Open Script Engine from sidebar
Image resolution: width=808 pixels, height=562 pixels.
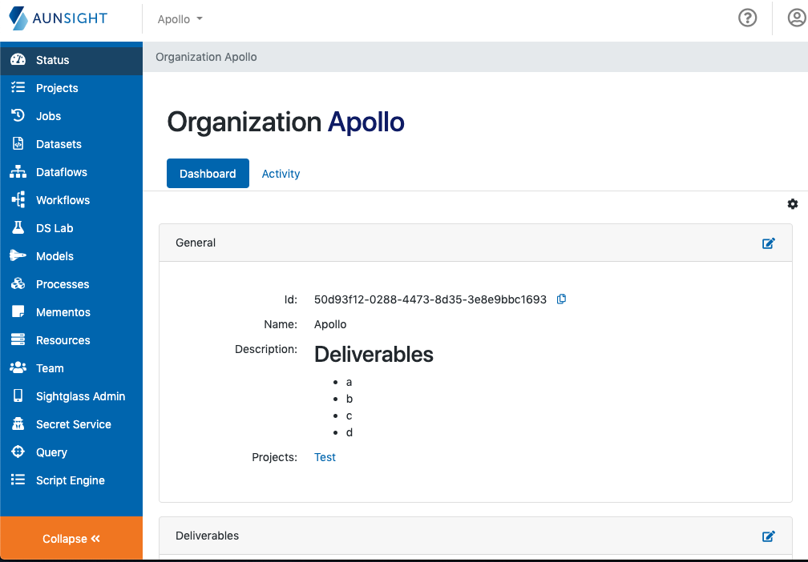pyautogui.click(x=70, y=480)
